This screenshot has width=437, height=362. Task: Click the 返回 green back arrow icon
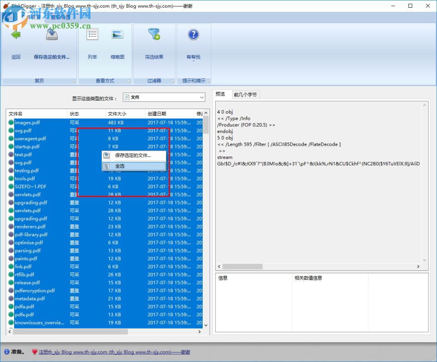[x=16, y=34]
